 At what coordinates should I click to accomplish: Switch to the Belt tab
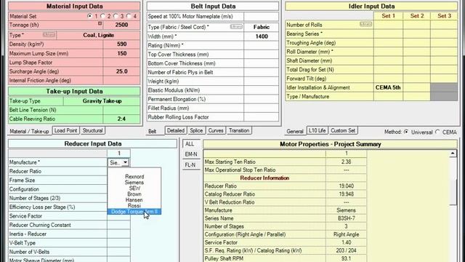click(x=153, y=131)
